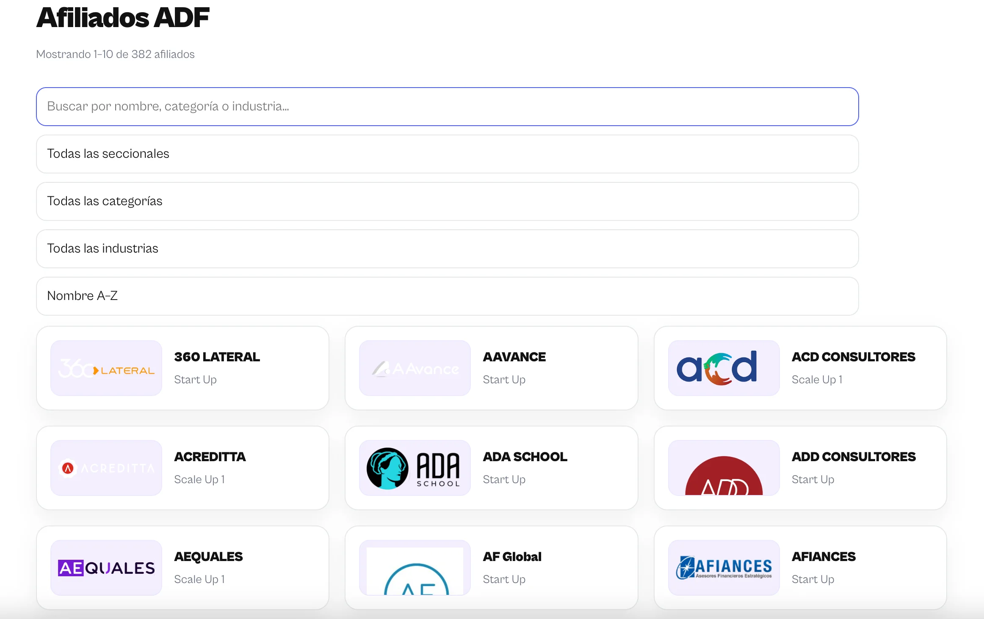The height and width of the screenshot is (619, 984).
Task: Select the ADA SCHOOL card title
Action: (525, 457)
